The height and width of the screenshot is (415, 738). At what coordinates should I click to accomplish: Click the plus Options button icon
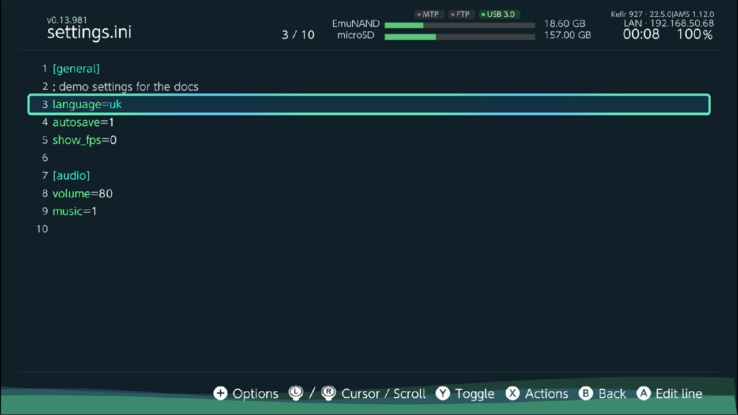tap(220, 393)
